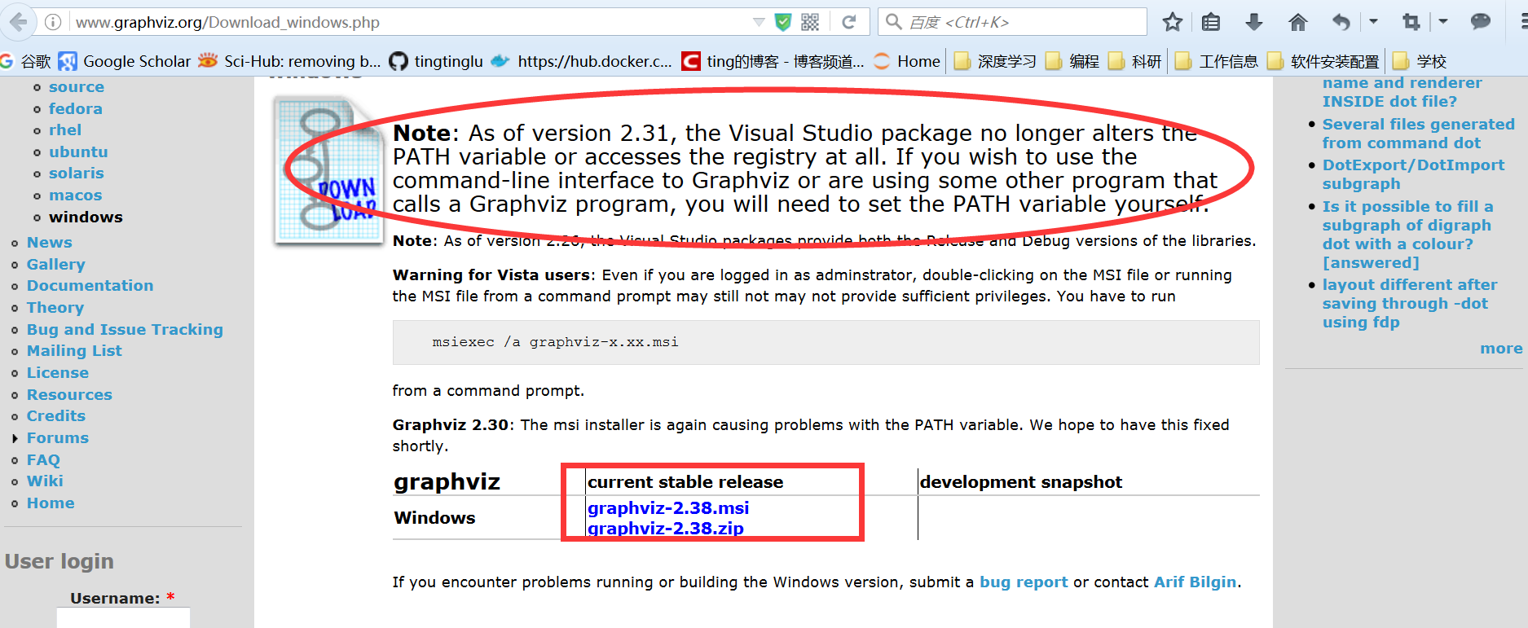Open the Sci-Hub bookmark
Image resolution: width=1528 pixels, height=628 pixels.
[289, 61]
